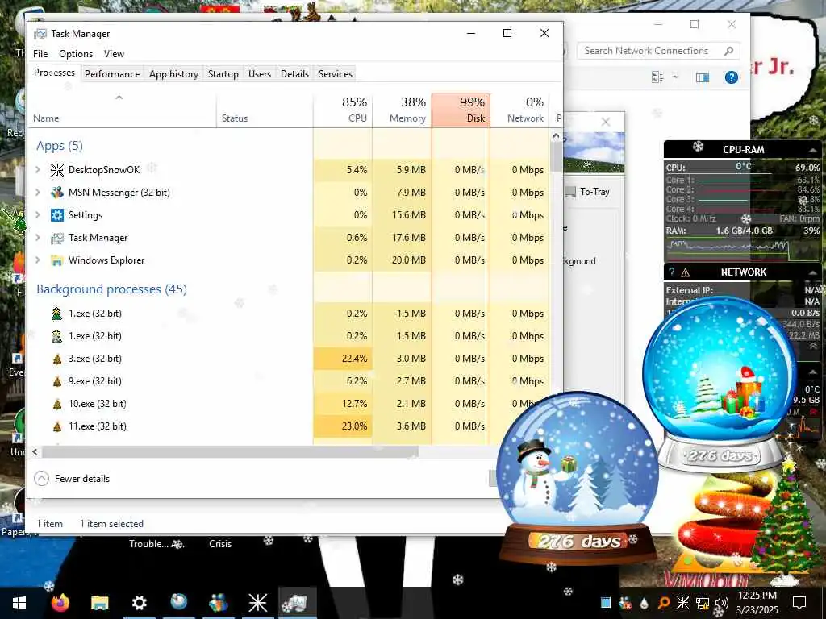Viewport: 826px width, 619px height.
Task: Click the horizontal scrollbar in Task Manager
Action: pos(230,451)
